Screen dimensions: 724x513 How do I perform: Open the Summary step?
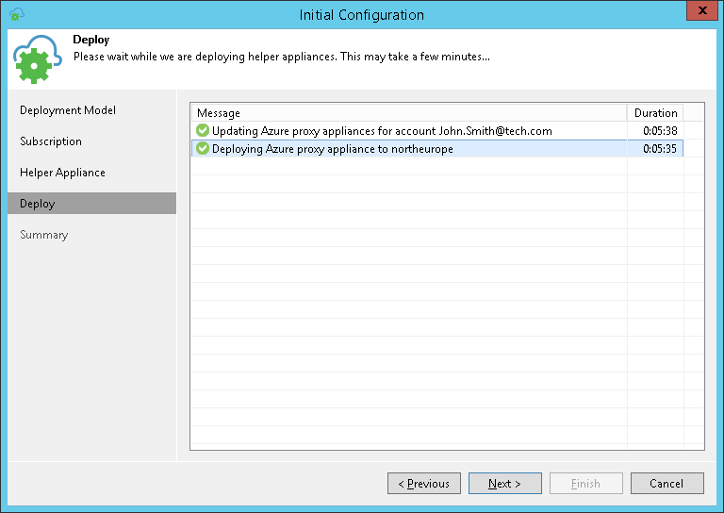[44, 235]
